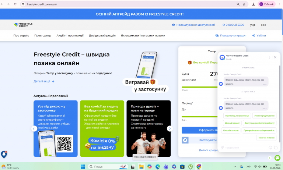Open Microsoft Store from the taskbar
Viewport: 283px width, 170px height.
click(182, 167)
